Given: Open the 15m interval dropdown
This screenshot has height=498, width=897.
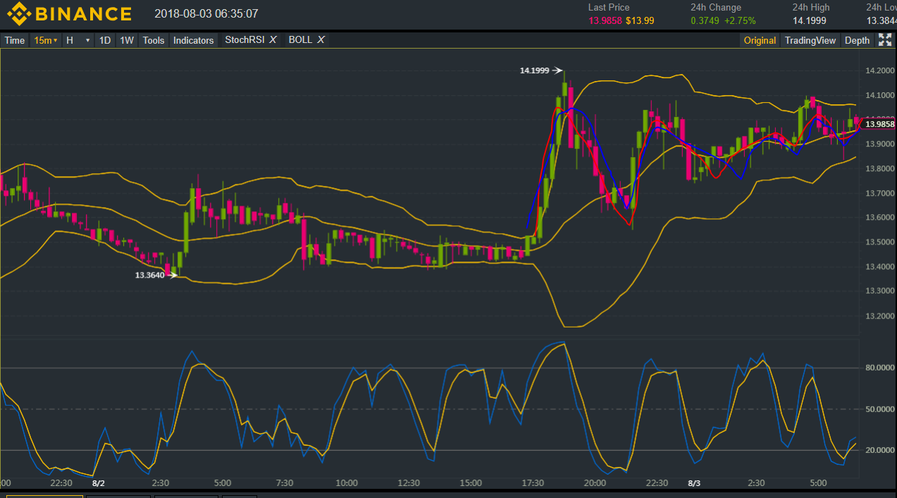Looking at the screenshot, I should pos(46,40).
